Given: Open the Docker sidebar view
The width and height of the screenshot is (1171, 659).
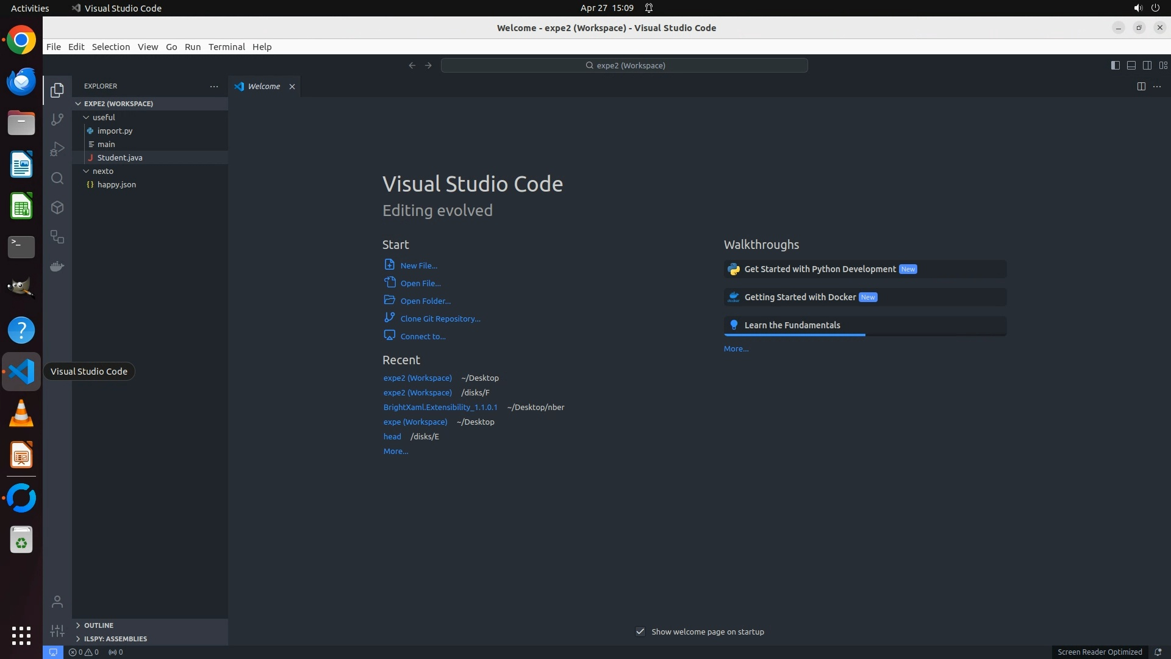Looking at the screenshot, I should click(x=57, y=267).
